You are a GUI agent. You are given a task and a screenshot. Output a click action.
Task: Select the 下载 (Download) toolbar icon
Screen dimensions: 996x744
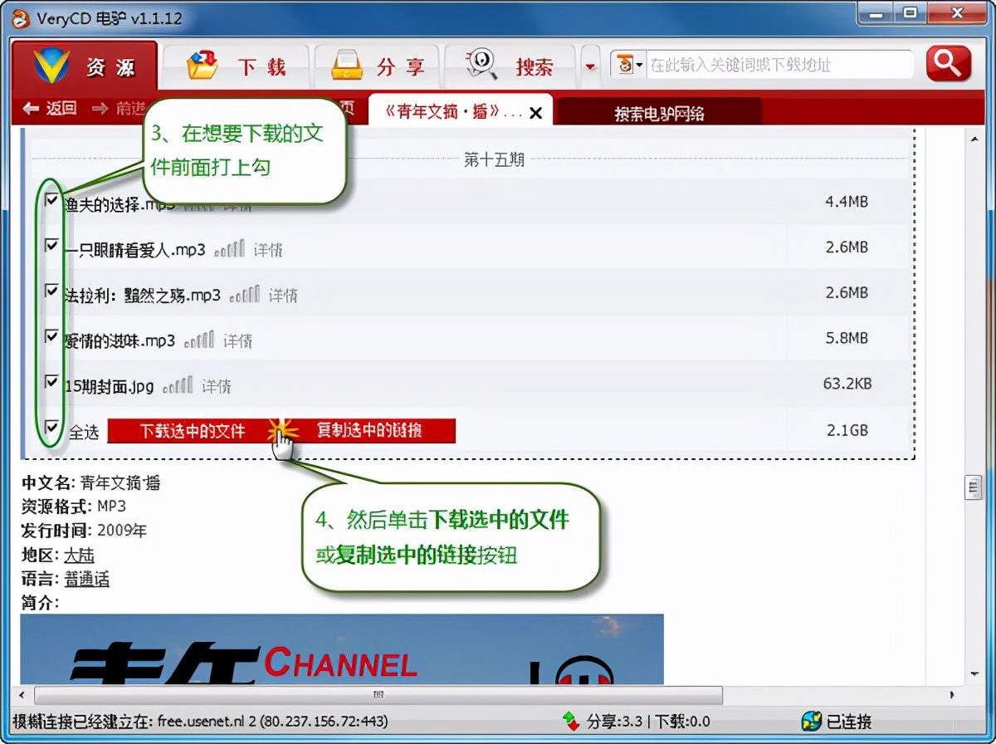point(237,66)
